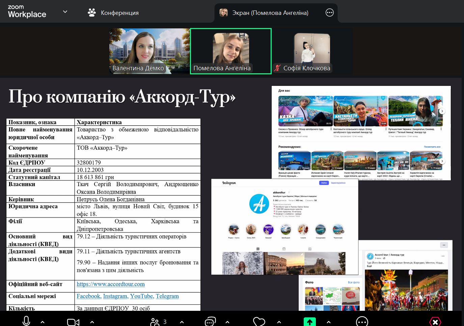Expand the arrow beside the share button
The width and height of the screenshot is (464, 326).
(329, 322)
